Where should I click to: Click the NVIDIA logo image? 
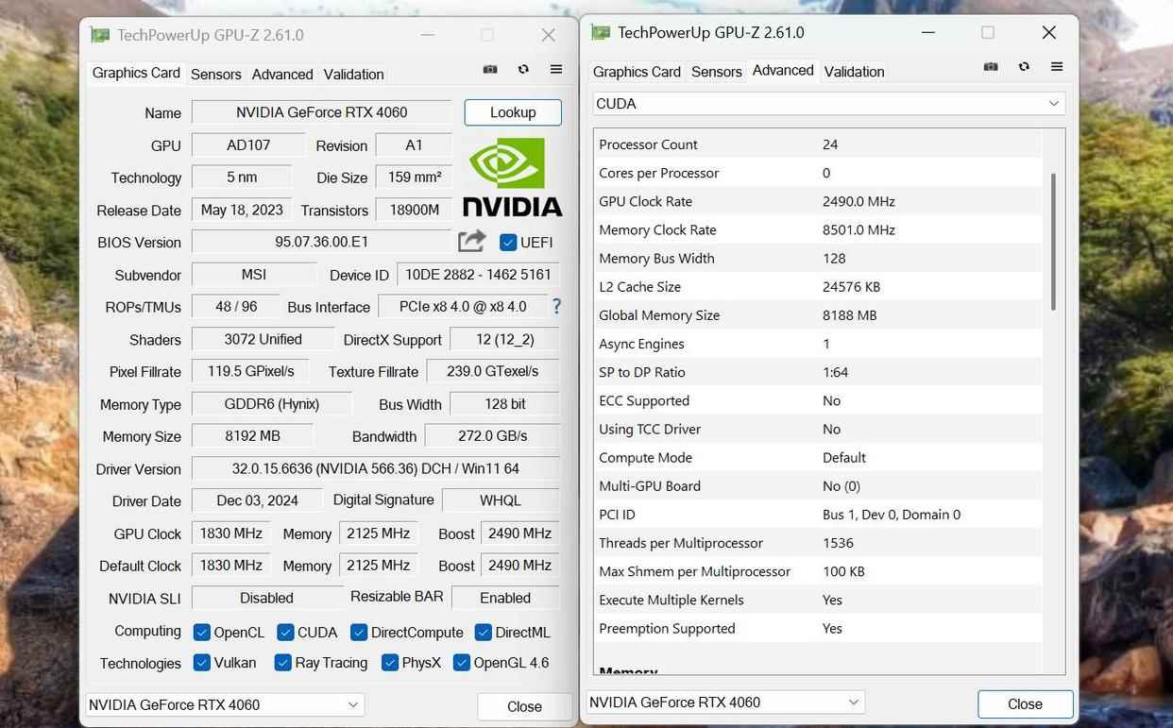point(512,178)
